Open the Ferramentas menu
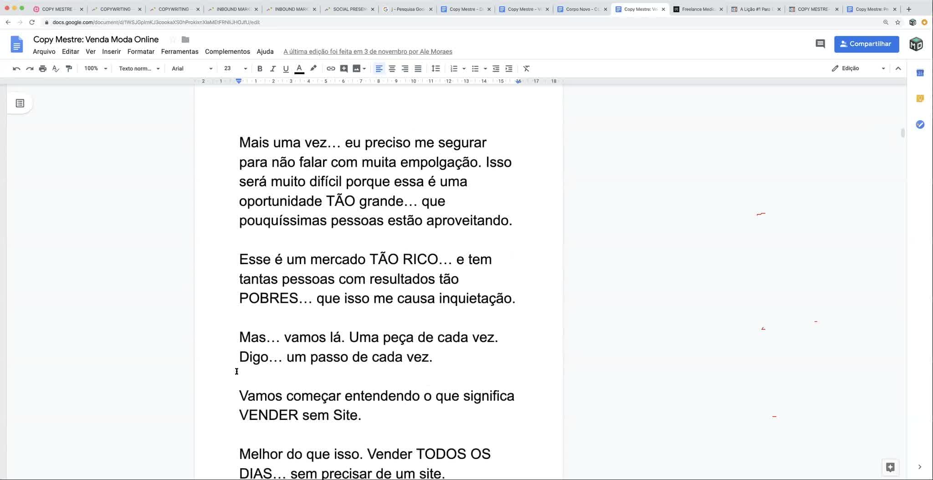933x480 pixels. (x=179, y=51)
